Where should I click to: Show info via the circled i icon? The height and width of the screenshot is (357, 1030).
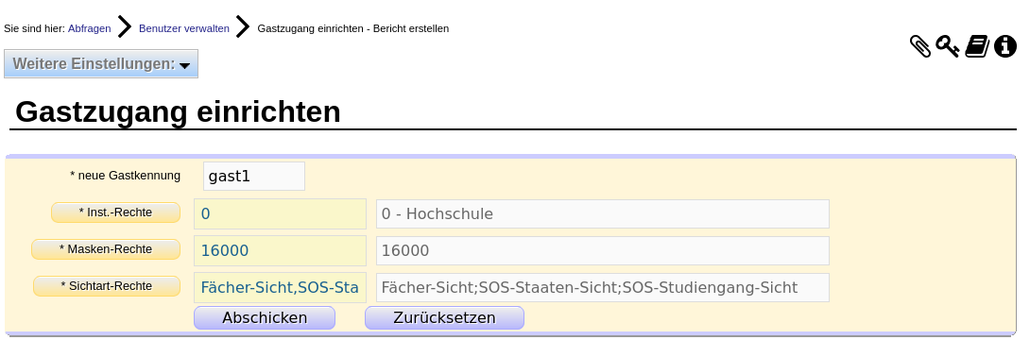coord(1005,46)
